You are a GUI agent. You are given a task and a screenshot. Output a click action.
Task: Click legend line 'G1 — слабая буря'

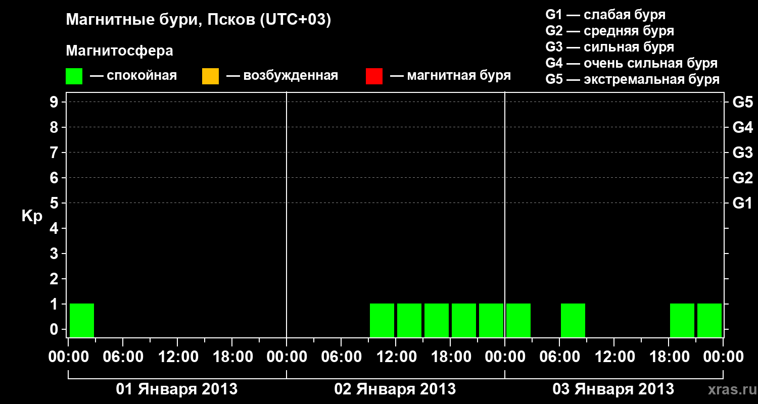605,15
